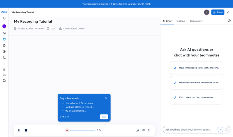Open the folders icon in sidebar
Viewport: 233px width, 137px height.
4,80
